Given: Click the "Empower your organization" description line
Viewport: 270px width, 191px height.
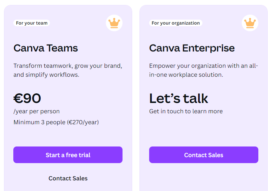Looking at the screenshot, I should (203, 66).
